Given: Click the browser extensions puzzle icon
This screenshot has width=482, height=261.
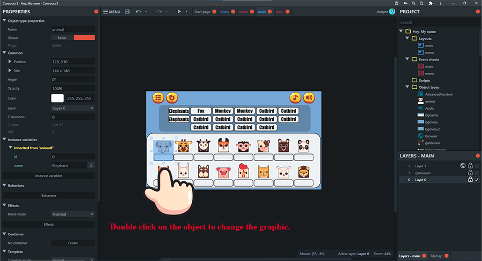Looking at the screenshot, I should point(431,3).
